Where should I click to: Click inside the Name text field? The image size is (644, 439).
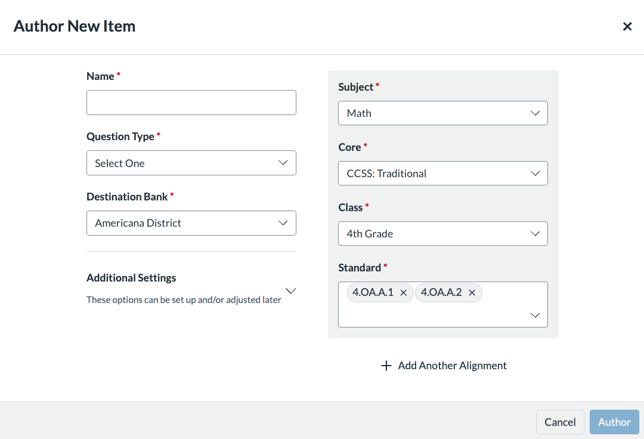coord(191,103)
